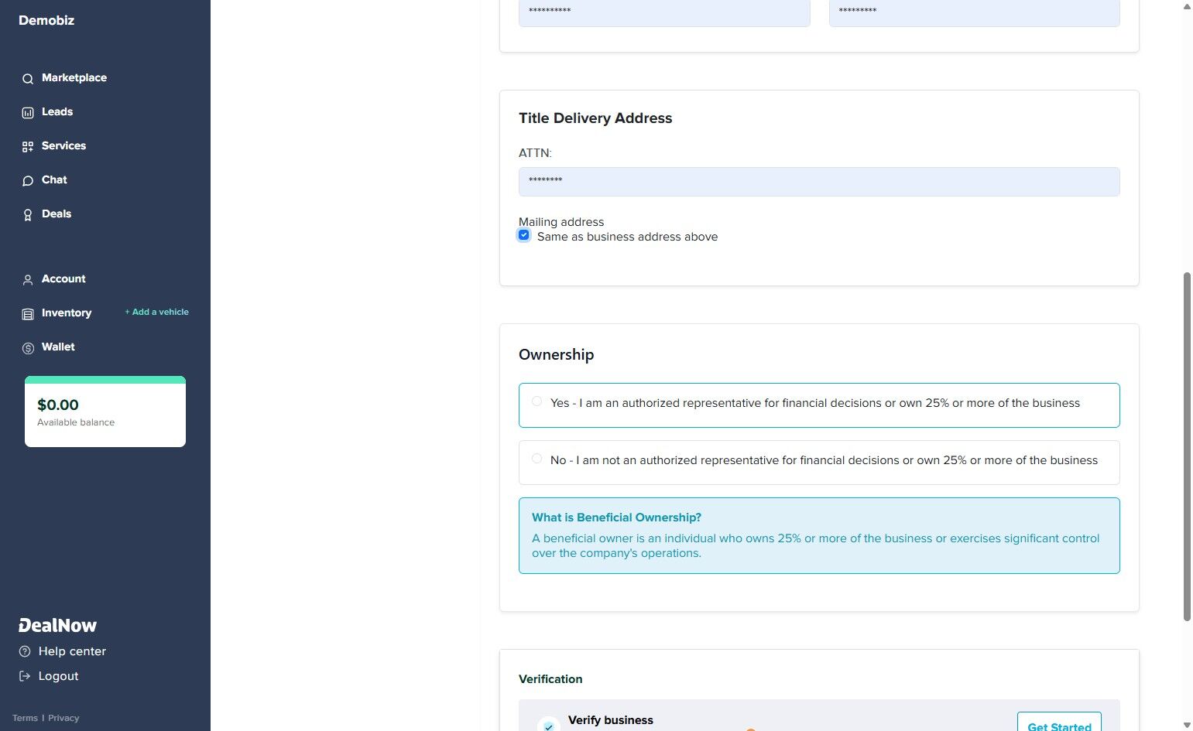
Task: Select the Deals ribbon badge icon
Action: [27, 214]
